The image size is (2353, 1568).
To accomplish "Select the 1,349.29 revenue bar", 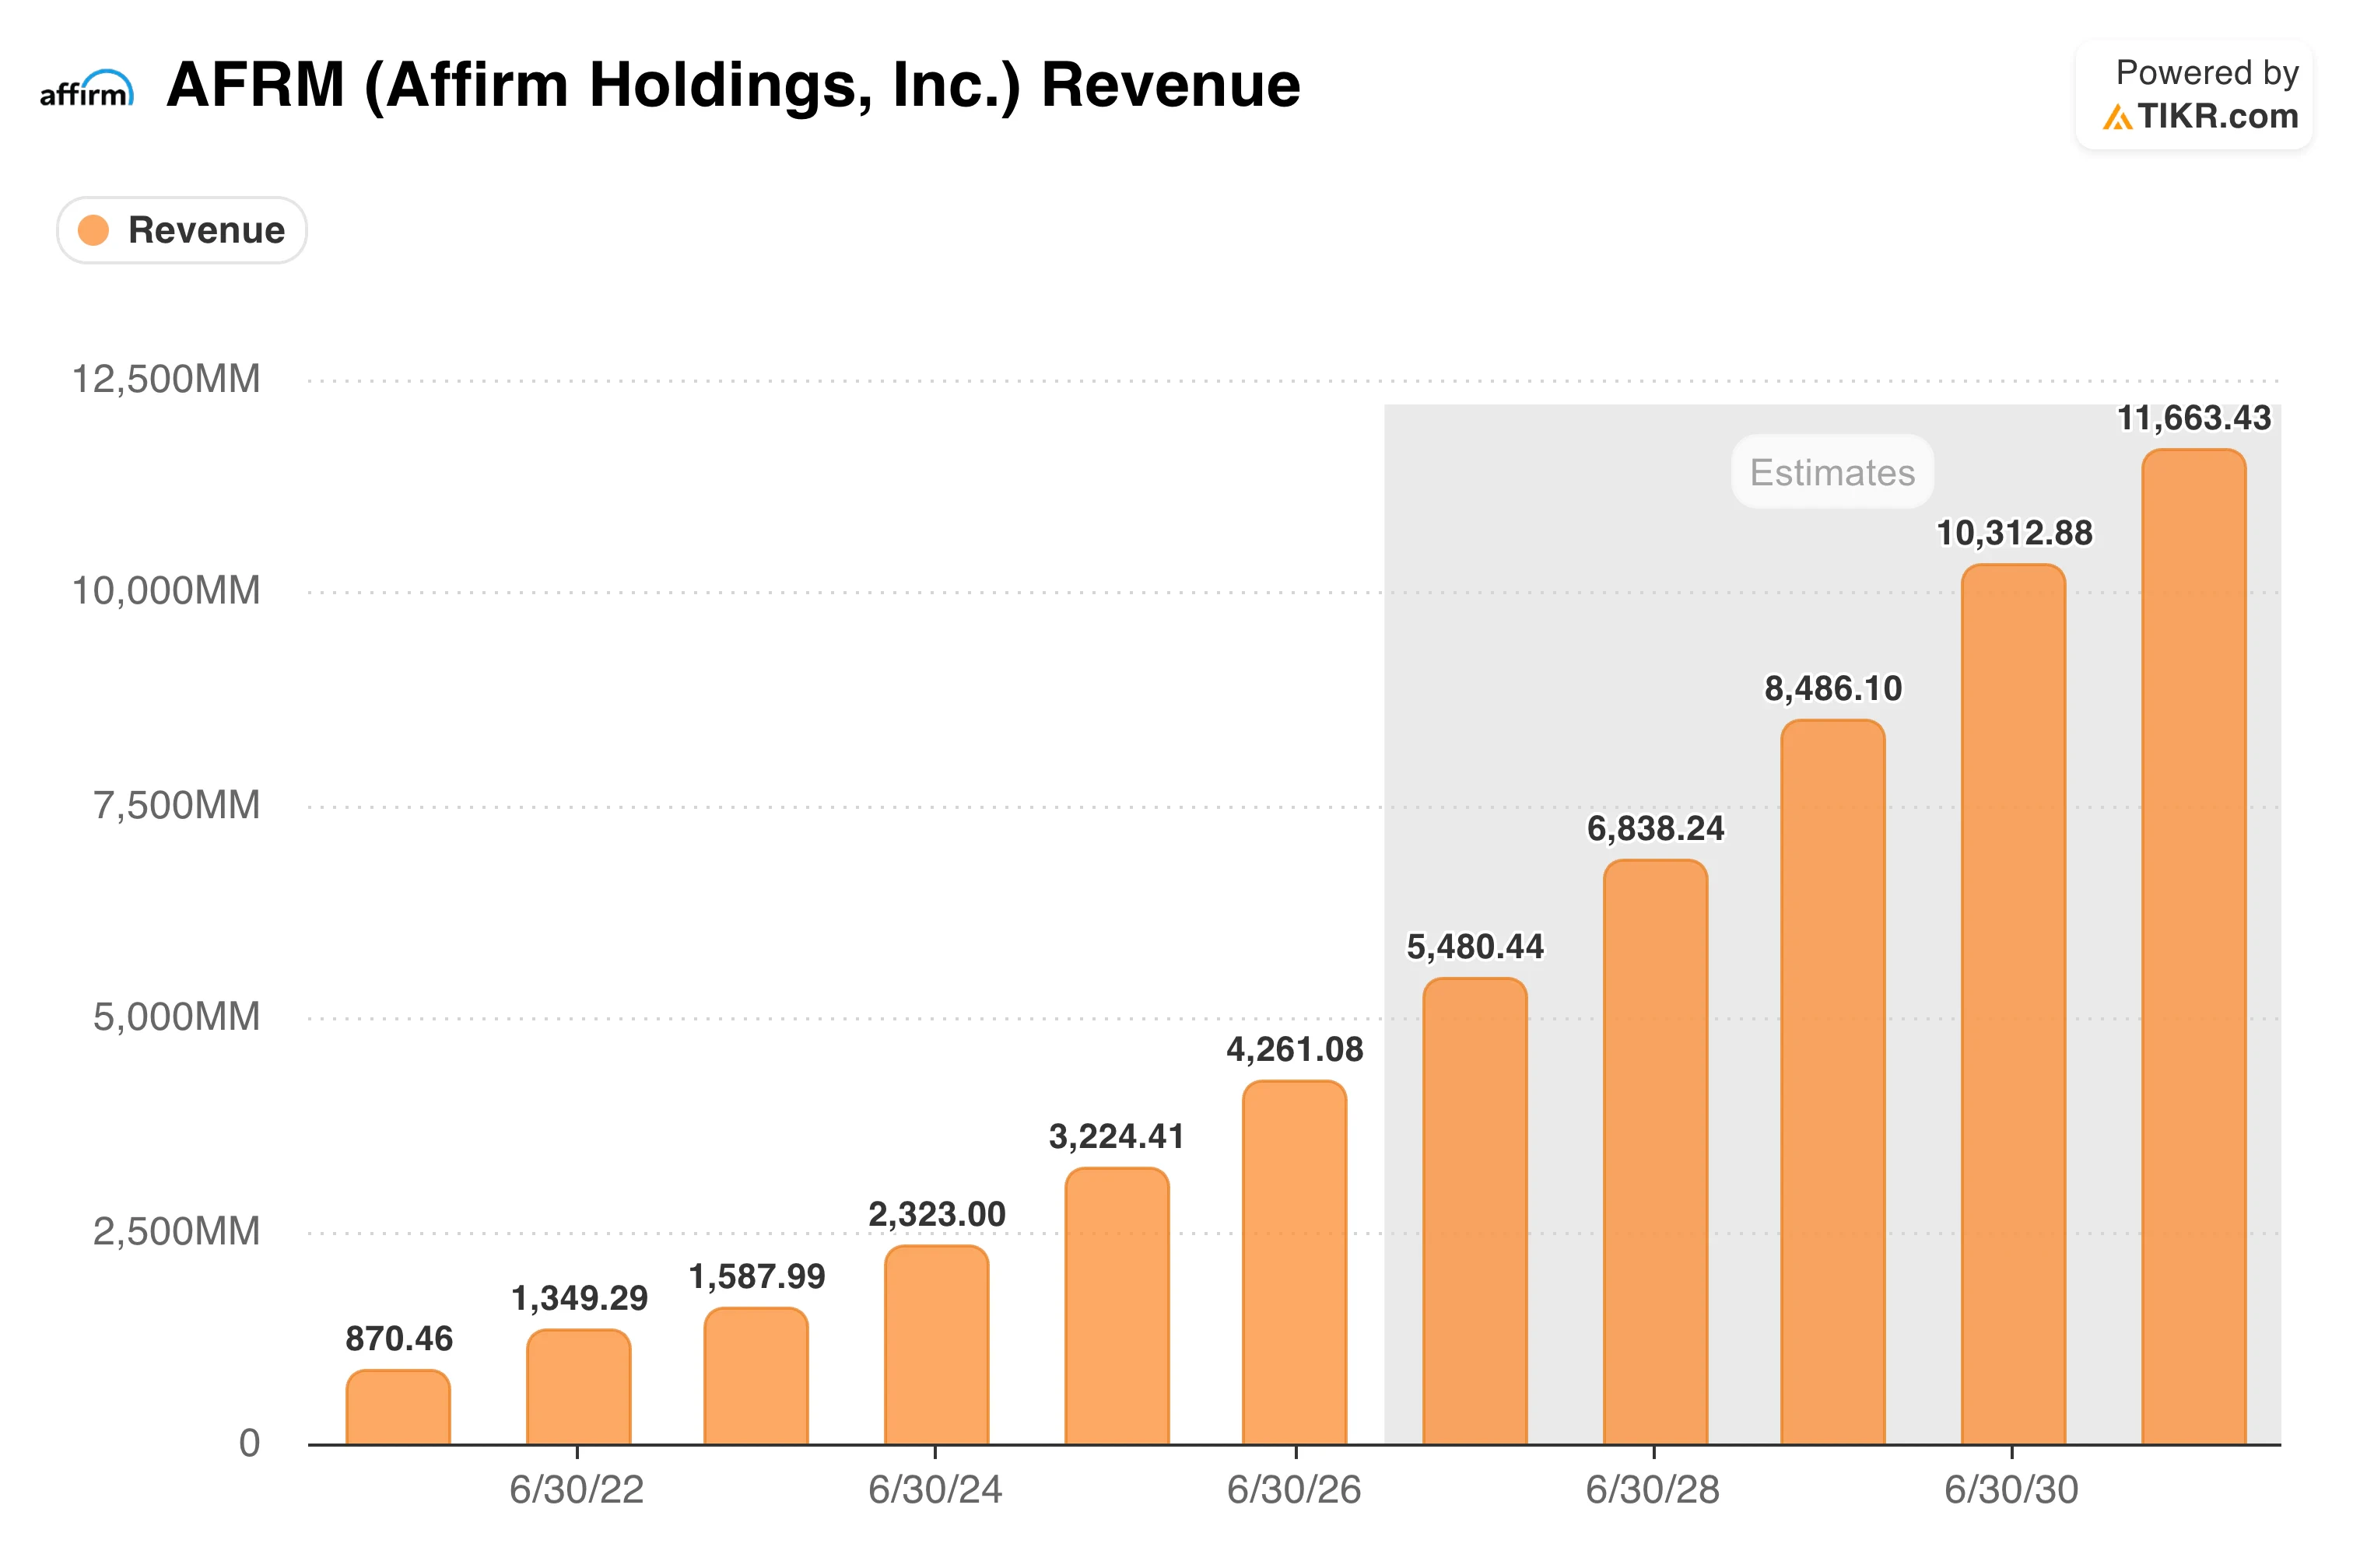I will 578,1387.
